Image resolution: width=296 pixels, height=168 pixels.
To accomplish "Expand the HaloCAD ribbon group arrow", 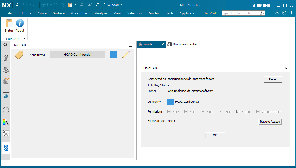I will 24,38.
